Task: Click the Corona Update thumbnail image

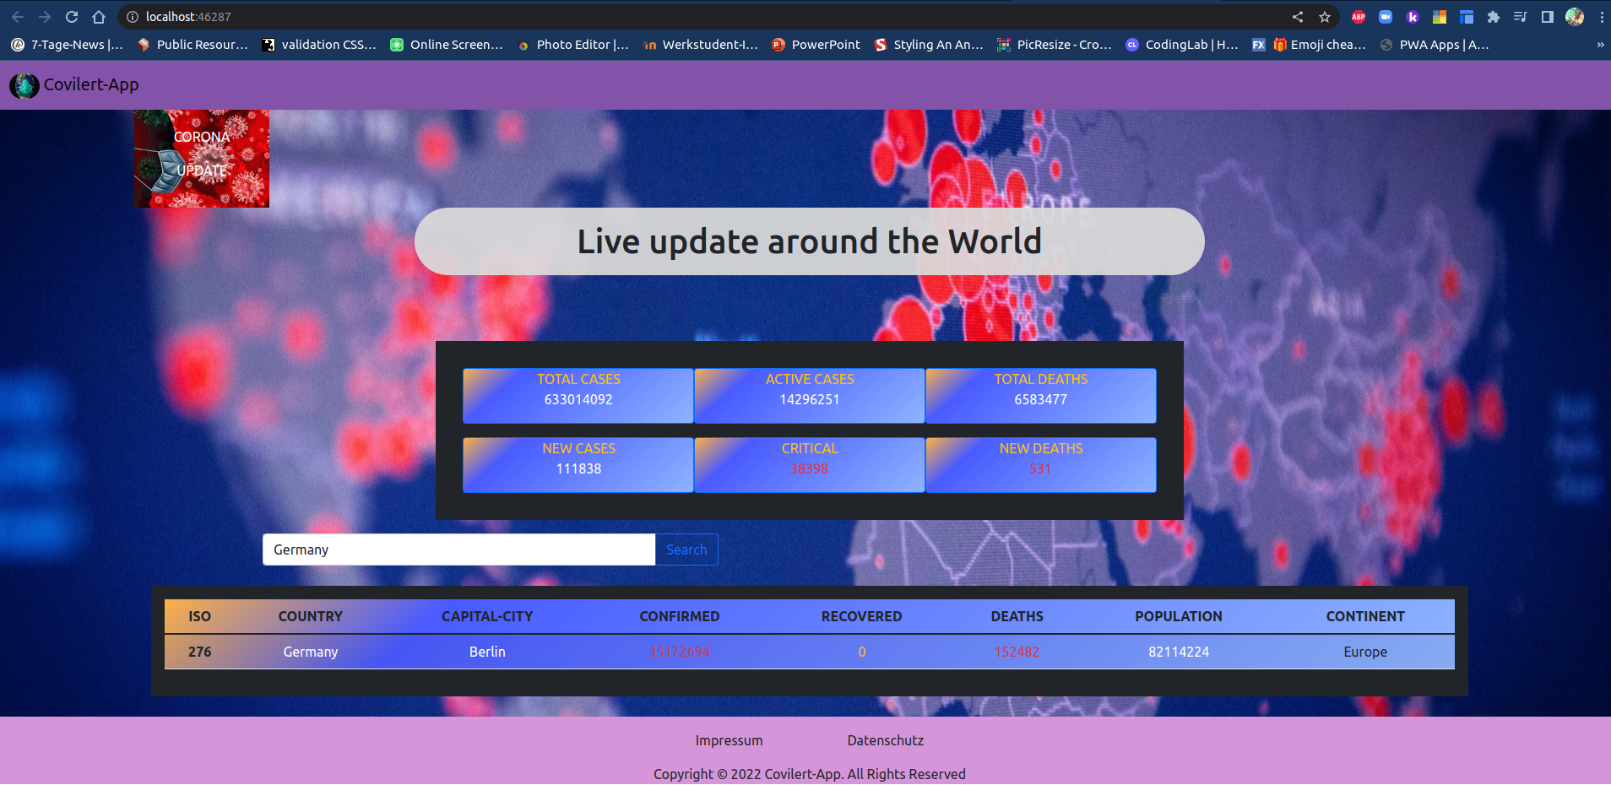Action: tap(202, 159)
